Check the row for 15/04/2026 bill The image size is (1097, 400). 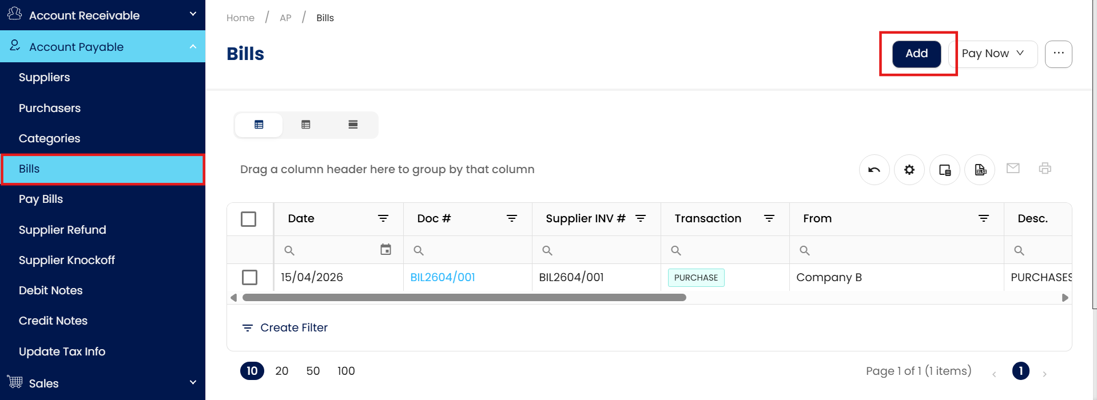250,277
